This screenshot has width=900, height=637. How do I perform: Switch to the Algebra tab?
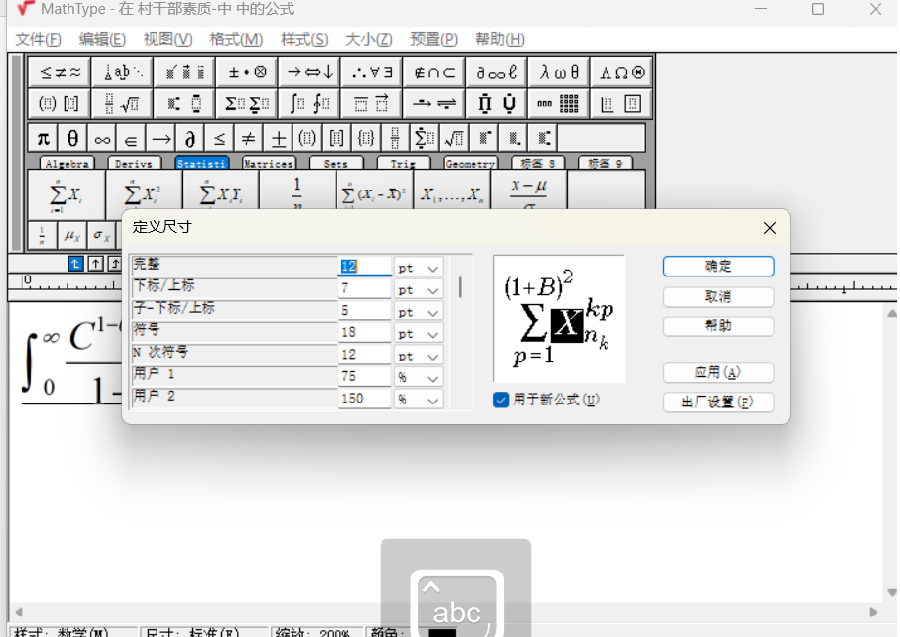pos(67,164)
